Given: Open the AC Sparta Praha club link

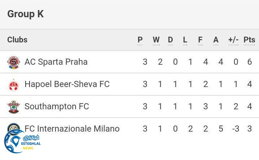Looking at the screenshot, I should coord(56,62).
